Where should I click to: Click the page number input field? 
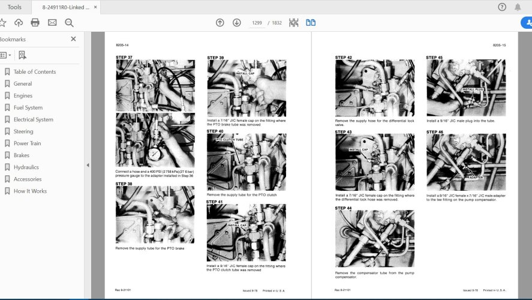[258, 23]
